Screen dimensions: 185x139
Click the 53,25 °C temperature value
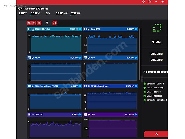pos(74,29)
